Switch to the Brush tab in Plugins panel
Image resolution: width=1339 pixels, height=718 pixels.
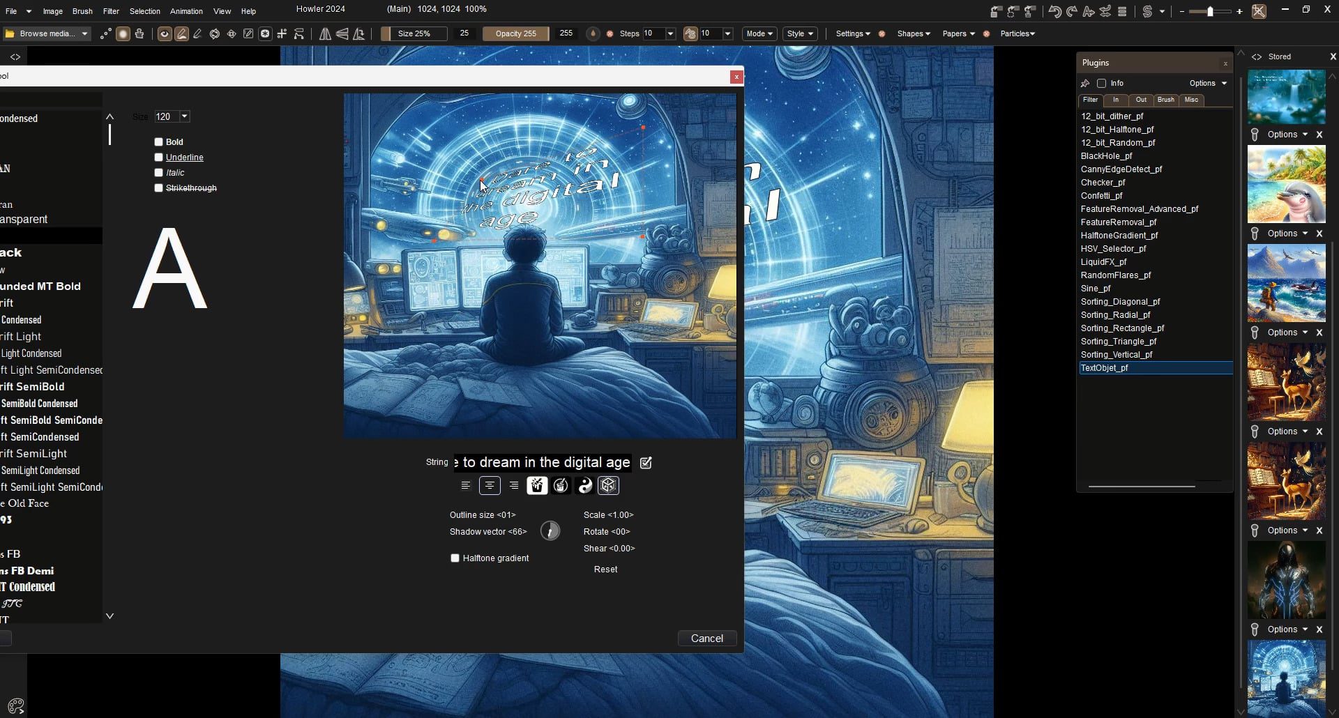1165,100
